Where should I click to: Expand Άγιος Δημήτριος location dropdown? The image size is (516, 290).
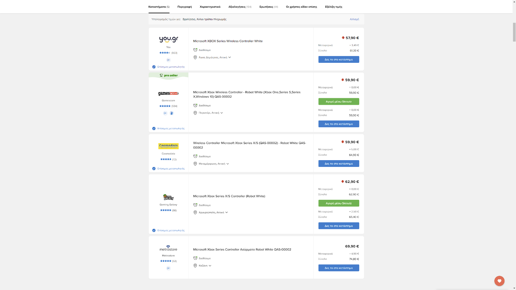(230, 57)
